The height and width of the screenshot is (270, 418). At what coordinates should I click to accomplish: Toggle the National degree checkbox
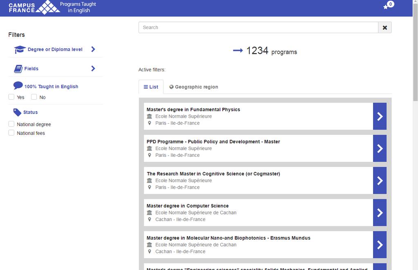pyautogui.click(x=11, y=124)
